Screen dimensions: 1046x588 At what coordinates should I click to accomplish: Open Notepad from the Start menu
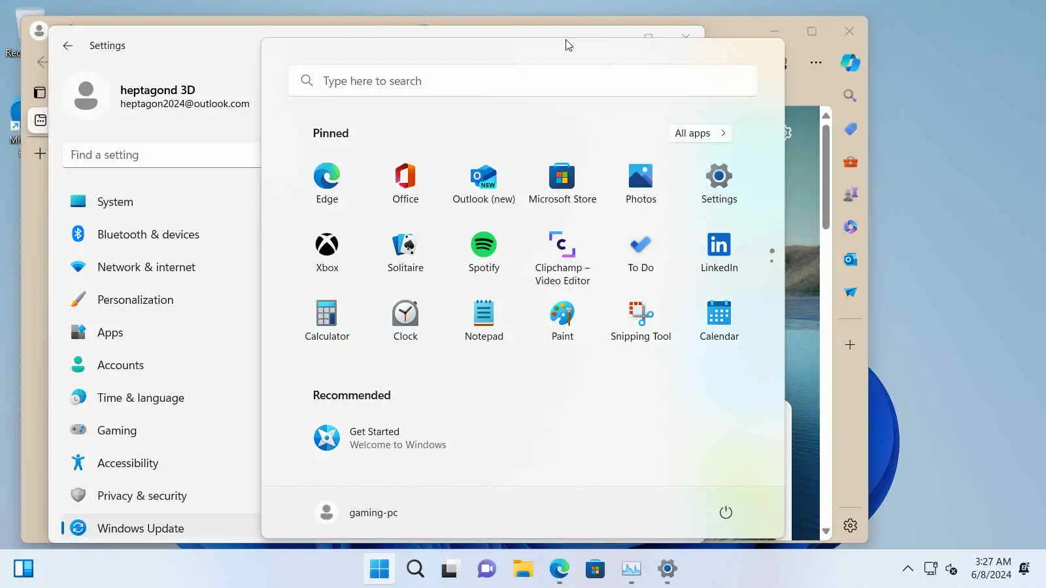coord(484,321)
